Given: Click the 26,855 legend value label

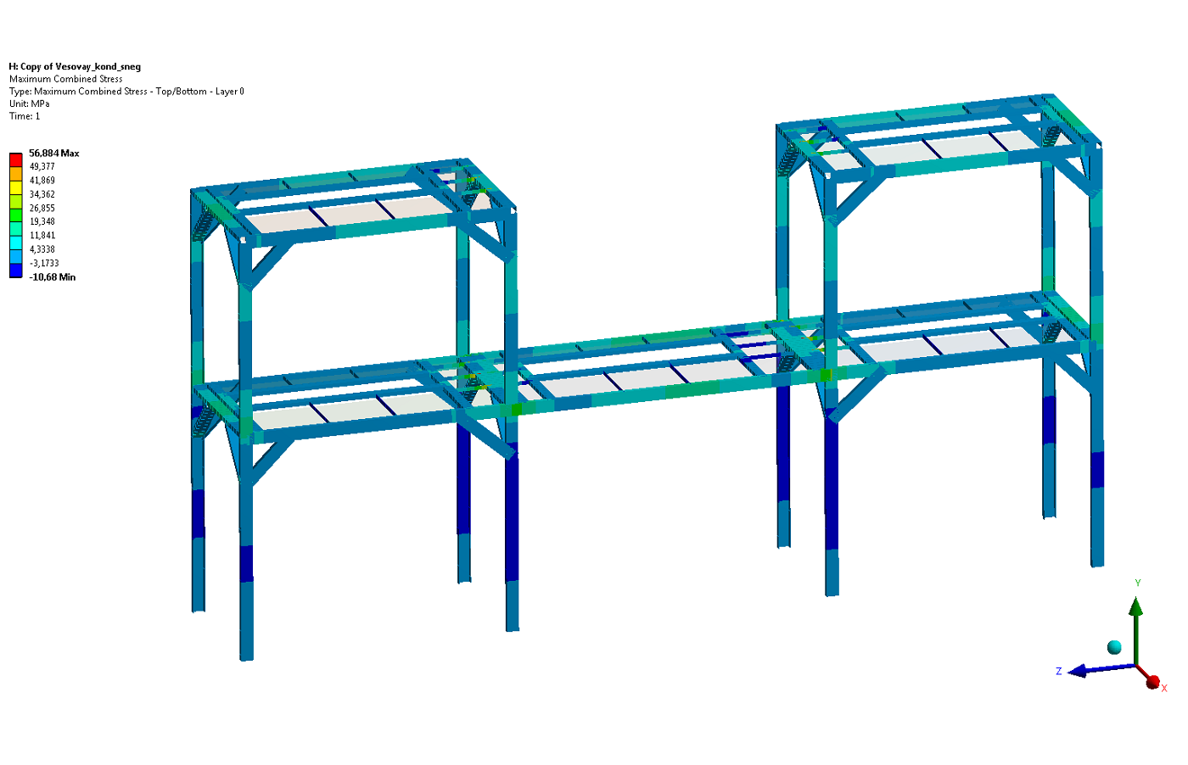Looking at the screenshot, I should pyautogui.click(x=42, y=208).
